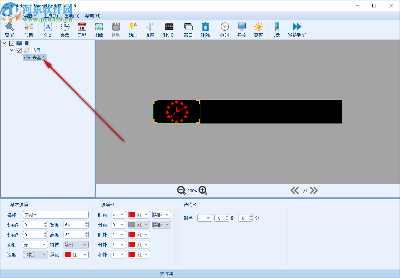Zoom out the preview canvas
This screenshot has width=400, height=278.
pyautogui.click(x=182, y=190)
